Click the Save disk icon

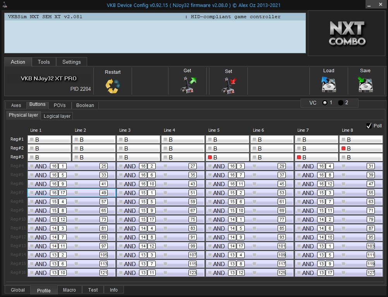[x=365, y=85]
